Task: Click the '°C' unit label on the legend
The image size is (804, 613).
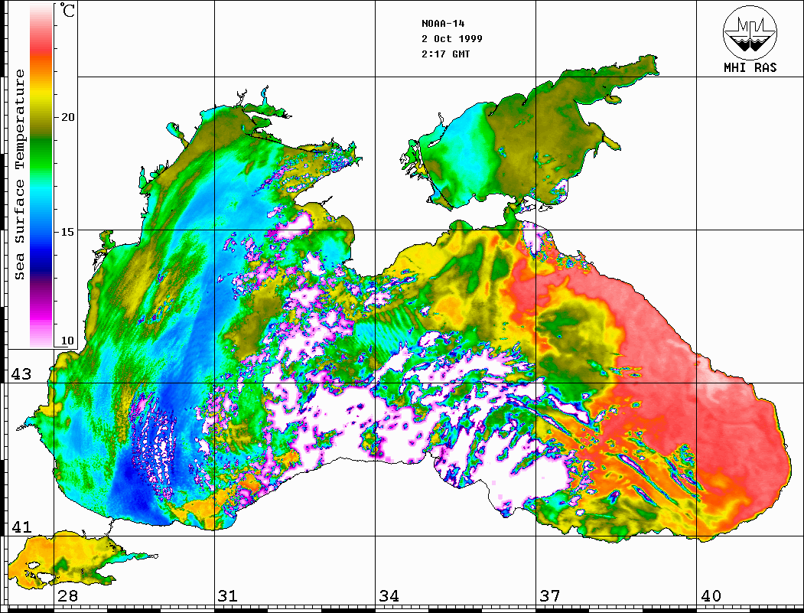Action: [x=67, y=10]
